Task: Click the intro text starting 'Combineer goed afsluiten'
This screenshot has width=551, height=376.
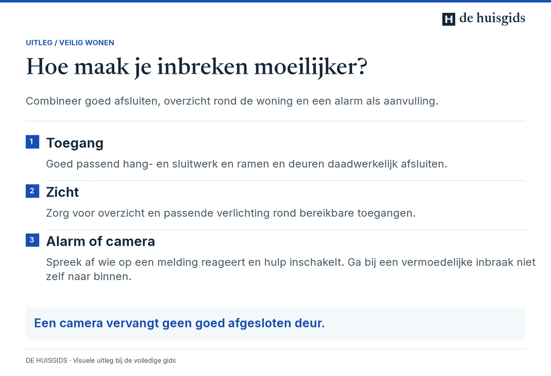Action: (232, 101)
